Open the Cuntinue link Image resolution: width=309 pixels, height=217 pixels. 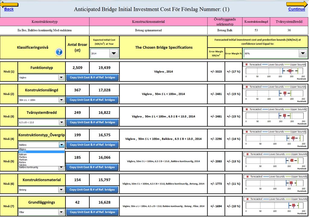(x=297, y=9)
